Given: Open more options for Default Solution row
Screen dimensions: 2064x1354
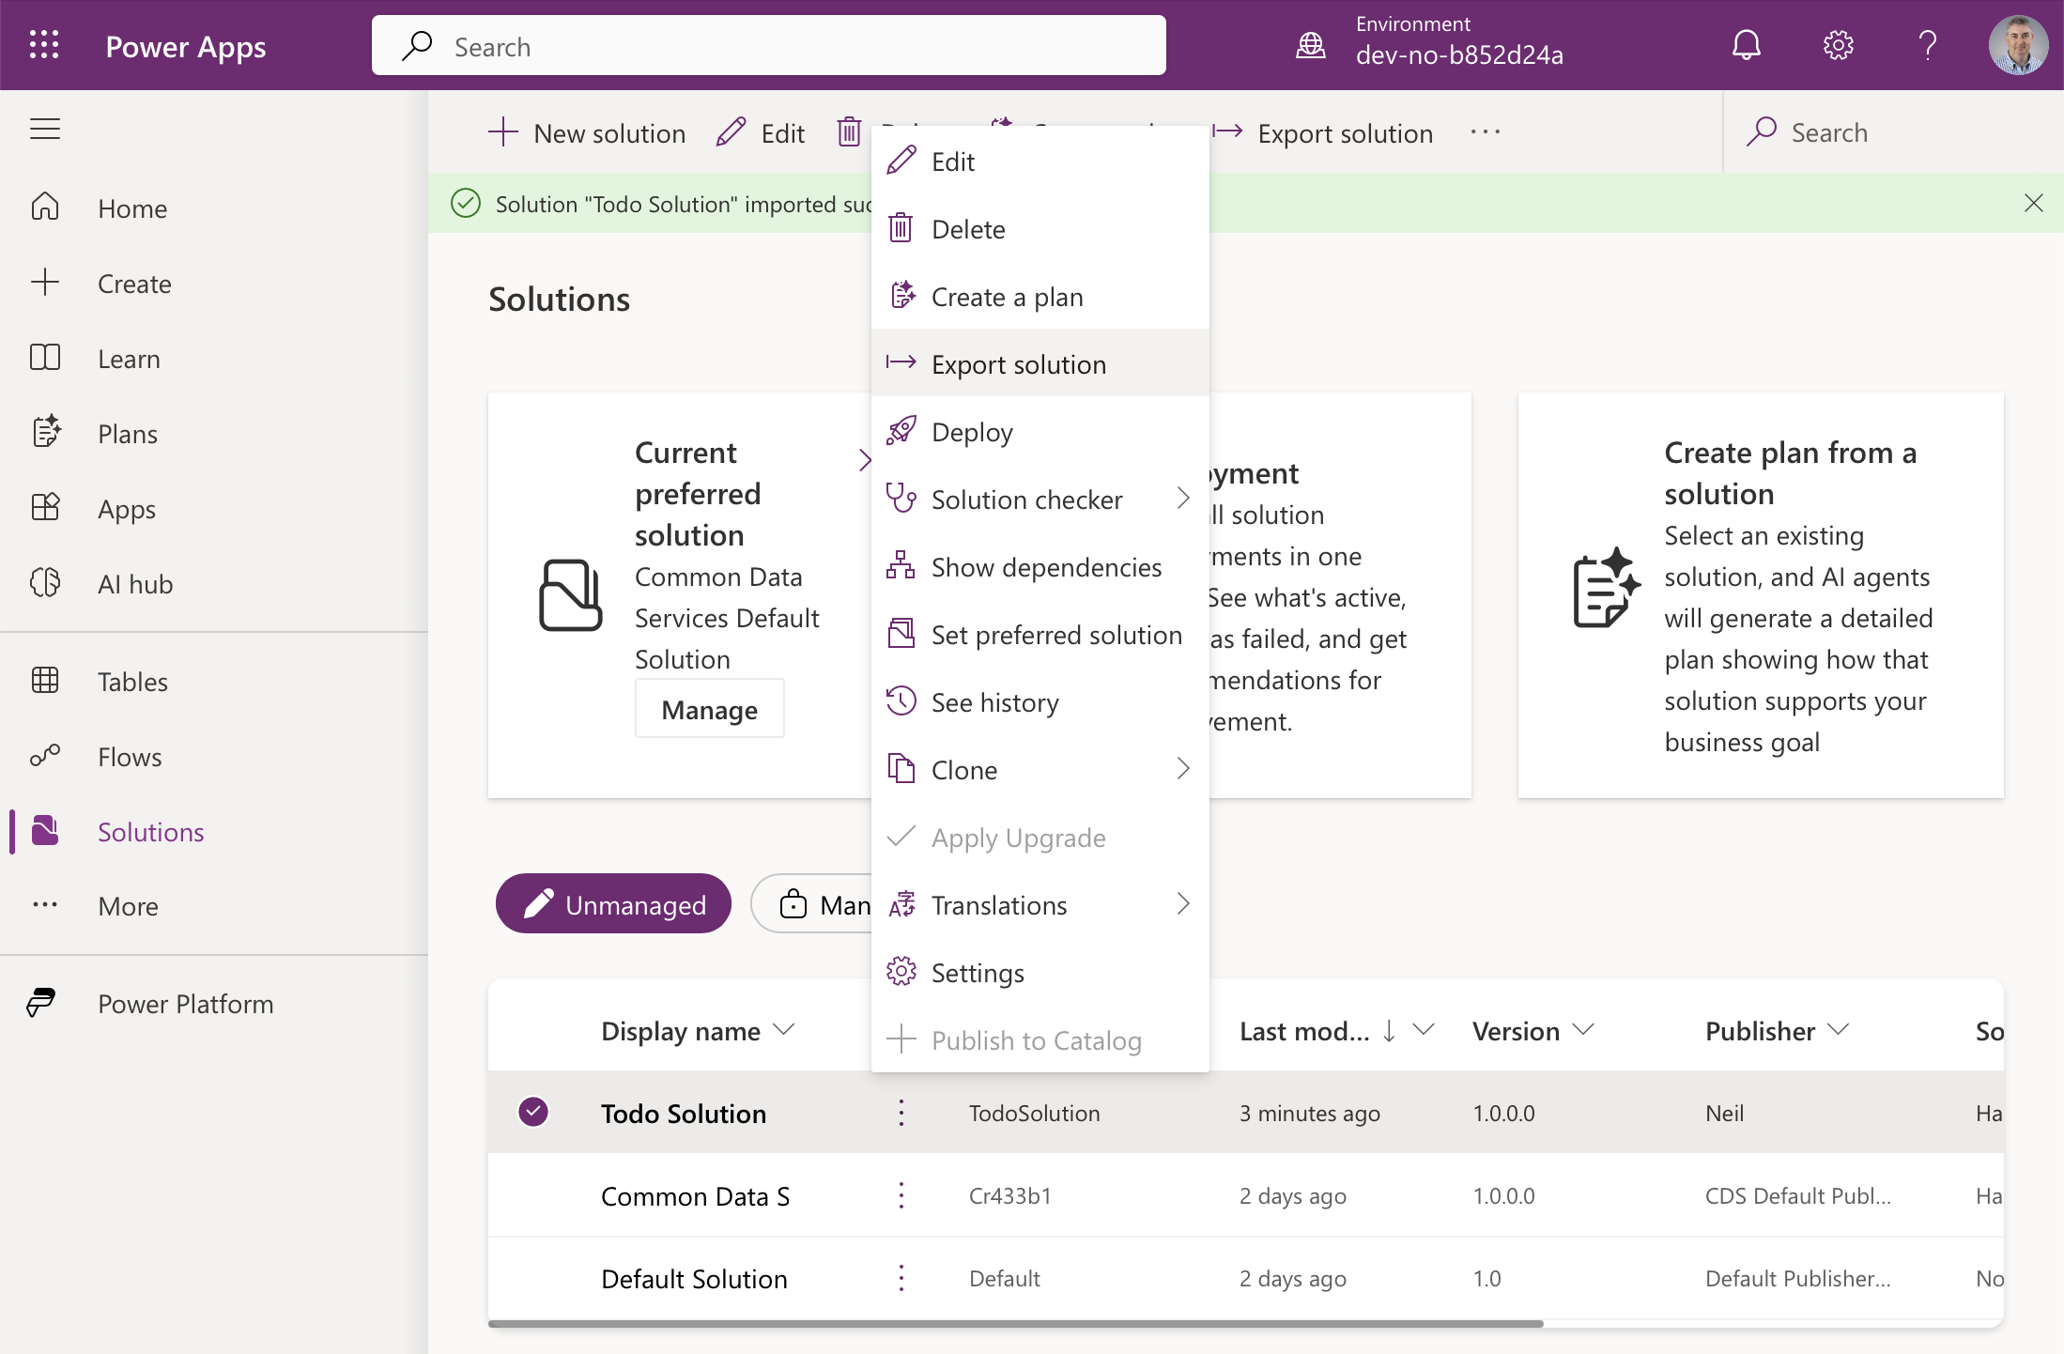Looking at the screenshot, I should point(901,1278).
